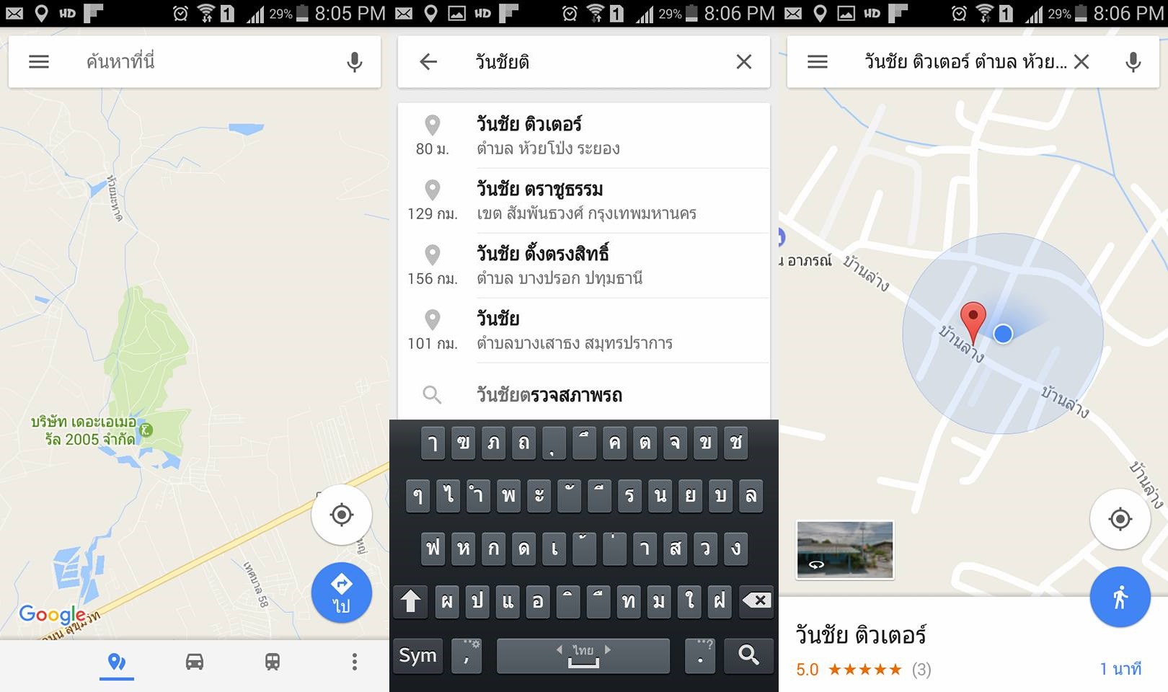Tap the ไทย language spacebar

(x=583, y=655)
